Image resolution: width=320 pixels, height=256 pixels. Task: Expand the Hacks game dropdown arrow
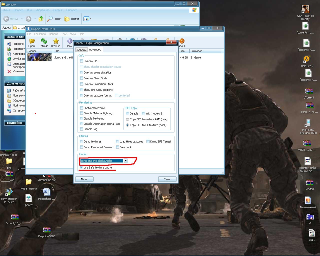pos(125,161)
